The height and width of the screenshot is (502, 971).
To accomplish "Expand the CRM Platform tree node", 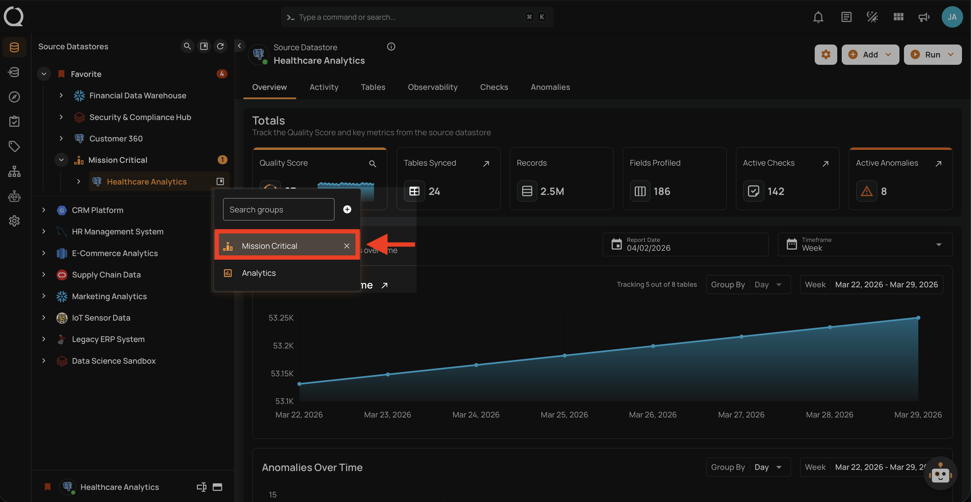I will (44, 210).
